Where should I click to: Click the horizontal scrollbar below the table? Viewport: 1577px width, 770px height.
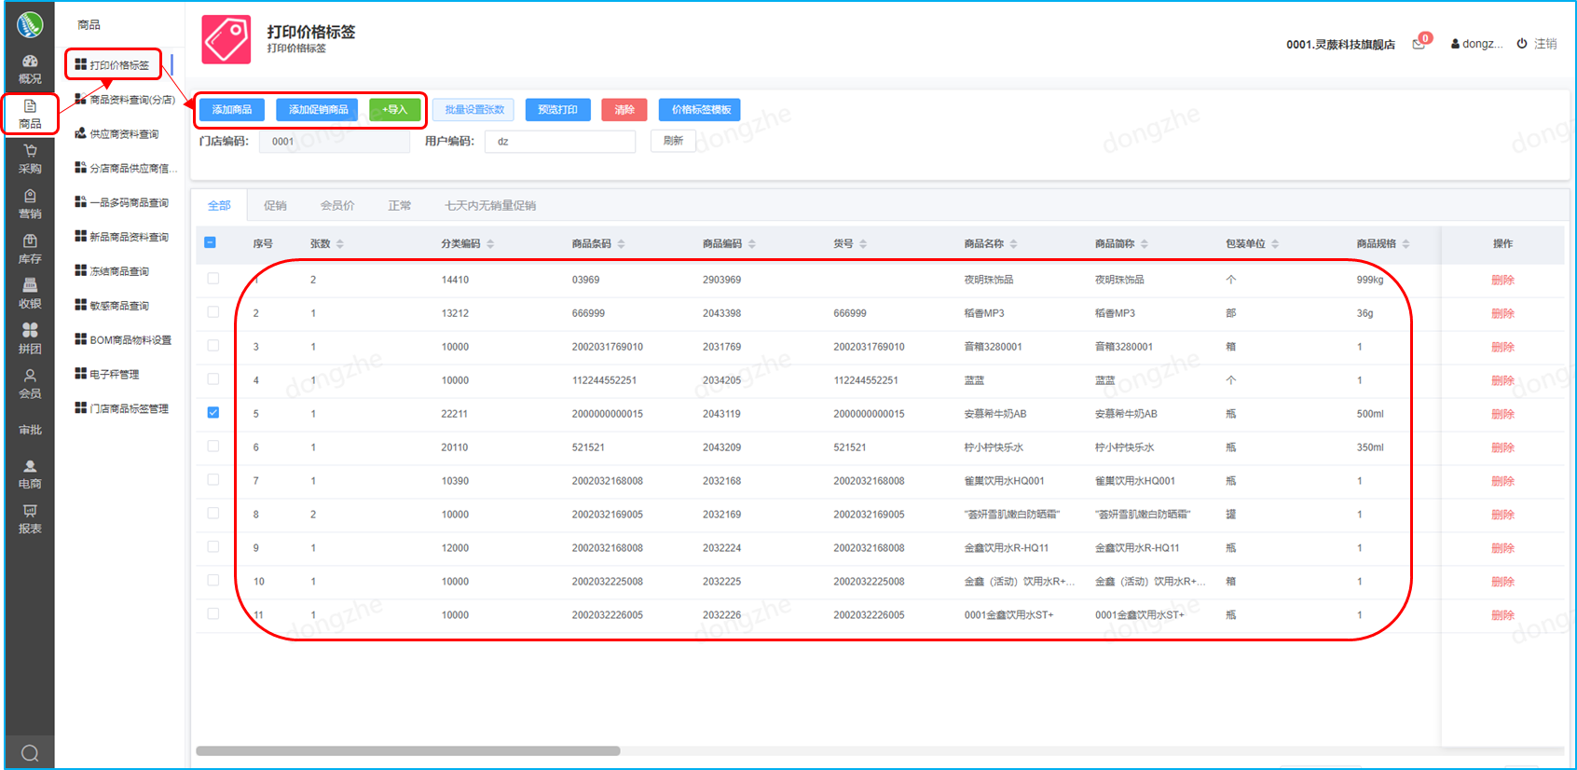point(408,750)
